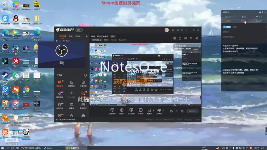Click the disabled camera icon under OBS logo
267x150 pixels.
(x=62, y=63)
